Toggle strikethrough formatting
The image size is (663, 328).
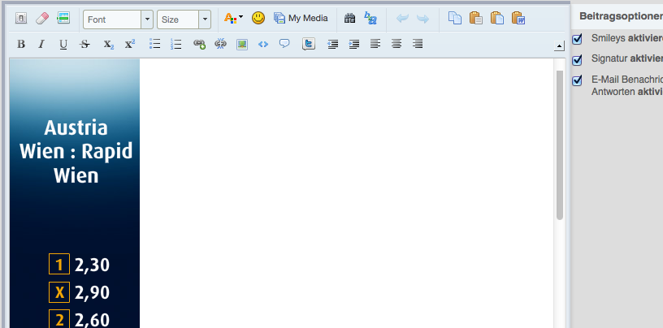(x=85, y=44)
